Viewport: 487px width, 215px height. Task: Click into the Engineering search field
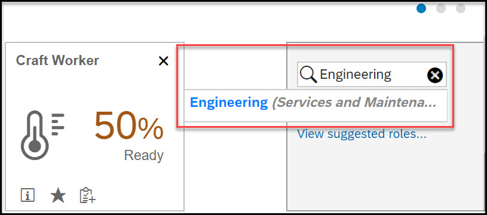[x=372, y=75]
